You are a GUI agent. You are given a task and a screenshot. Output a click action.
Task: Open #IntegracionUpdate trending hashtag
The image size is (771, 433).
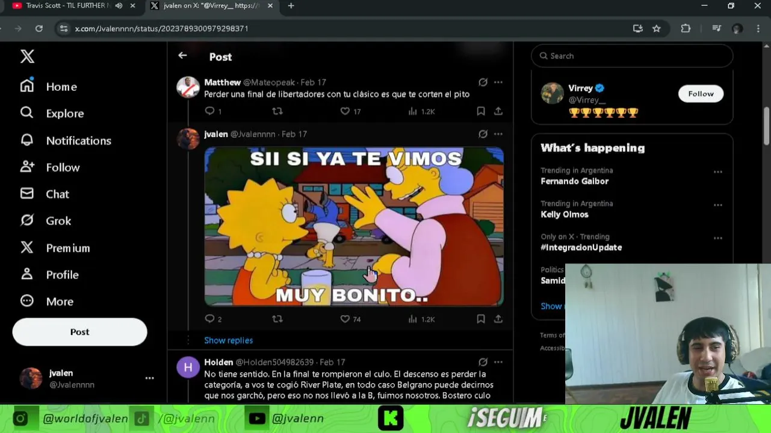tap(581, 247)
